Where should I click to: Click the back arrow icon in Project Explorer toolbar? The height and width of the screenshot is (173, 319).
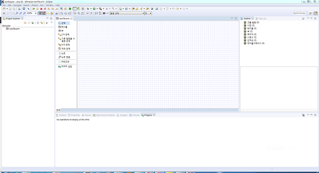pyautogui.click(x=25, y=23)
